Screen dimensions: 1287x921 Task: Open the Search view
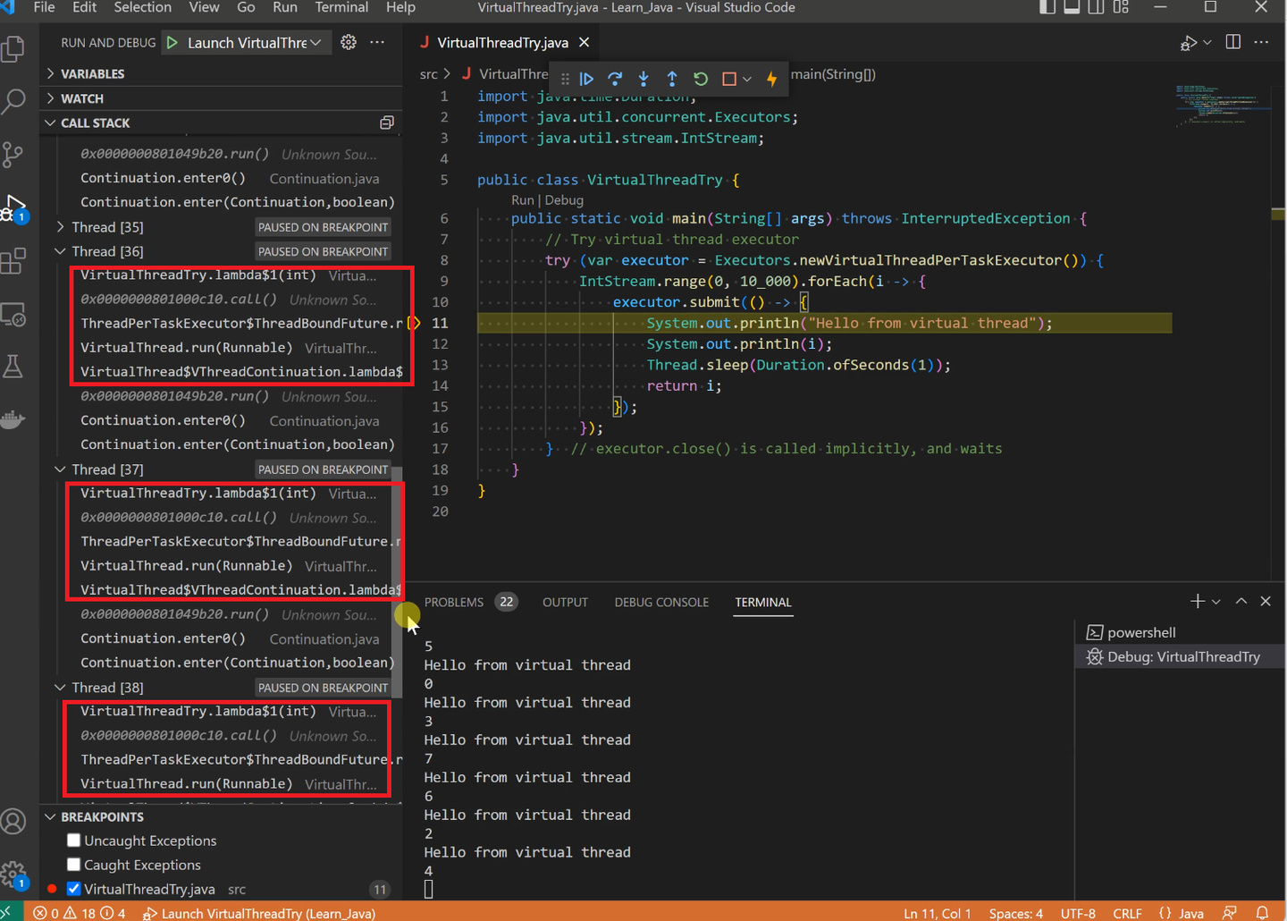click(x=14, y=101)
